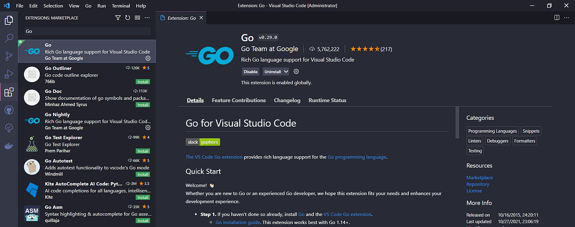Open the Go menu in menu bar

click(x=88, y=6)
